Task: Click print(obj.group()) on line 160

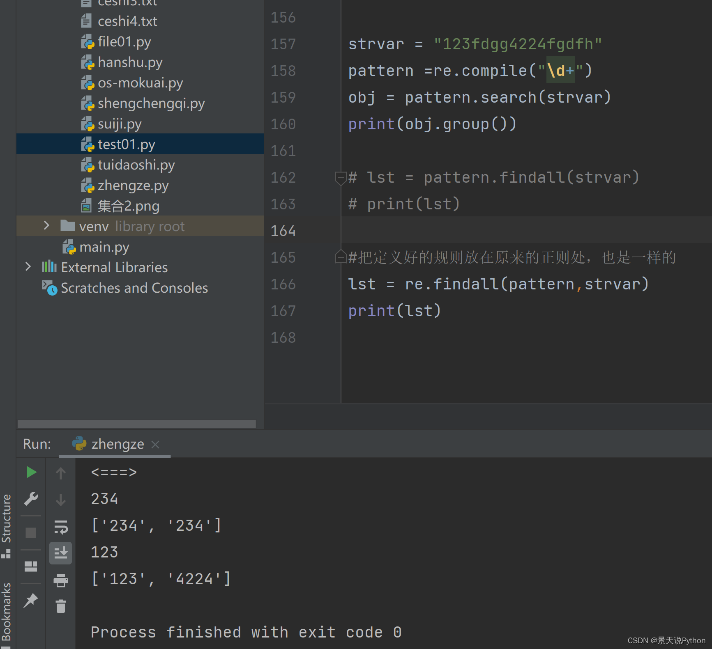Action: click(x=432, y=124)
